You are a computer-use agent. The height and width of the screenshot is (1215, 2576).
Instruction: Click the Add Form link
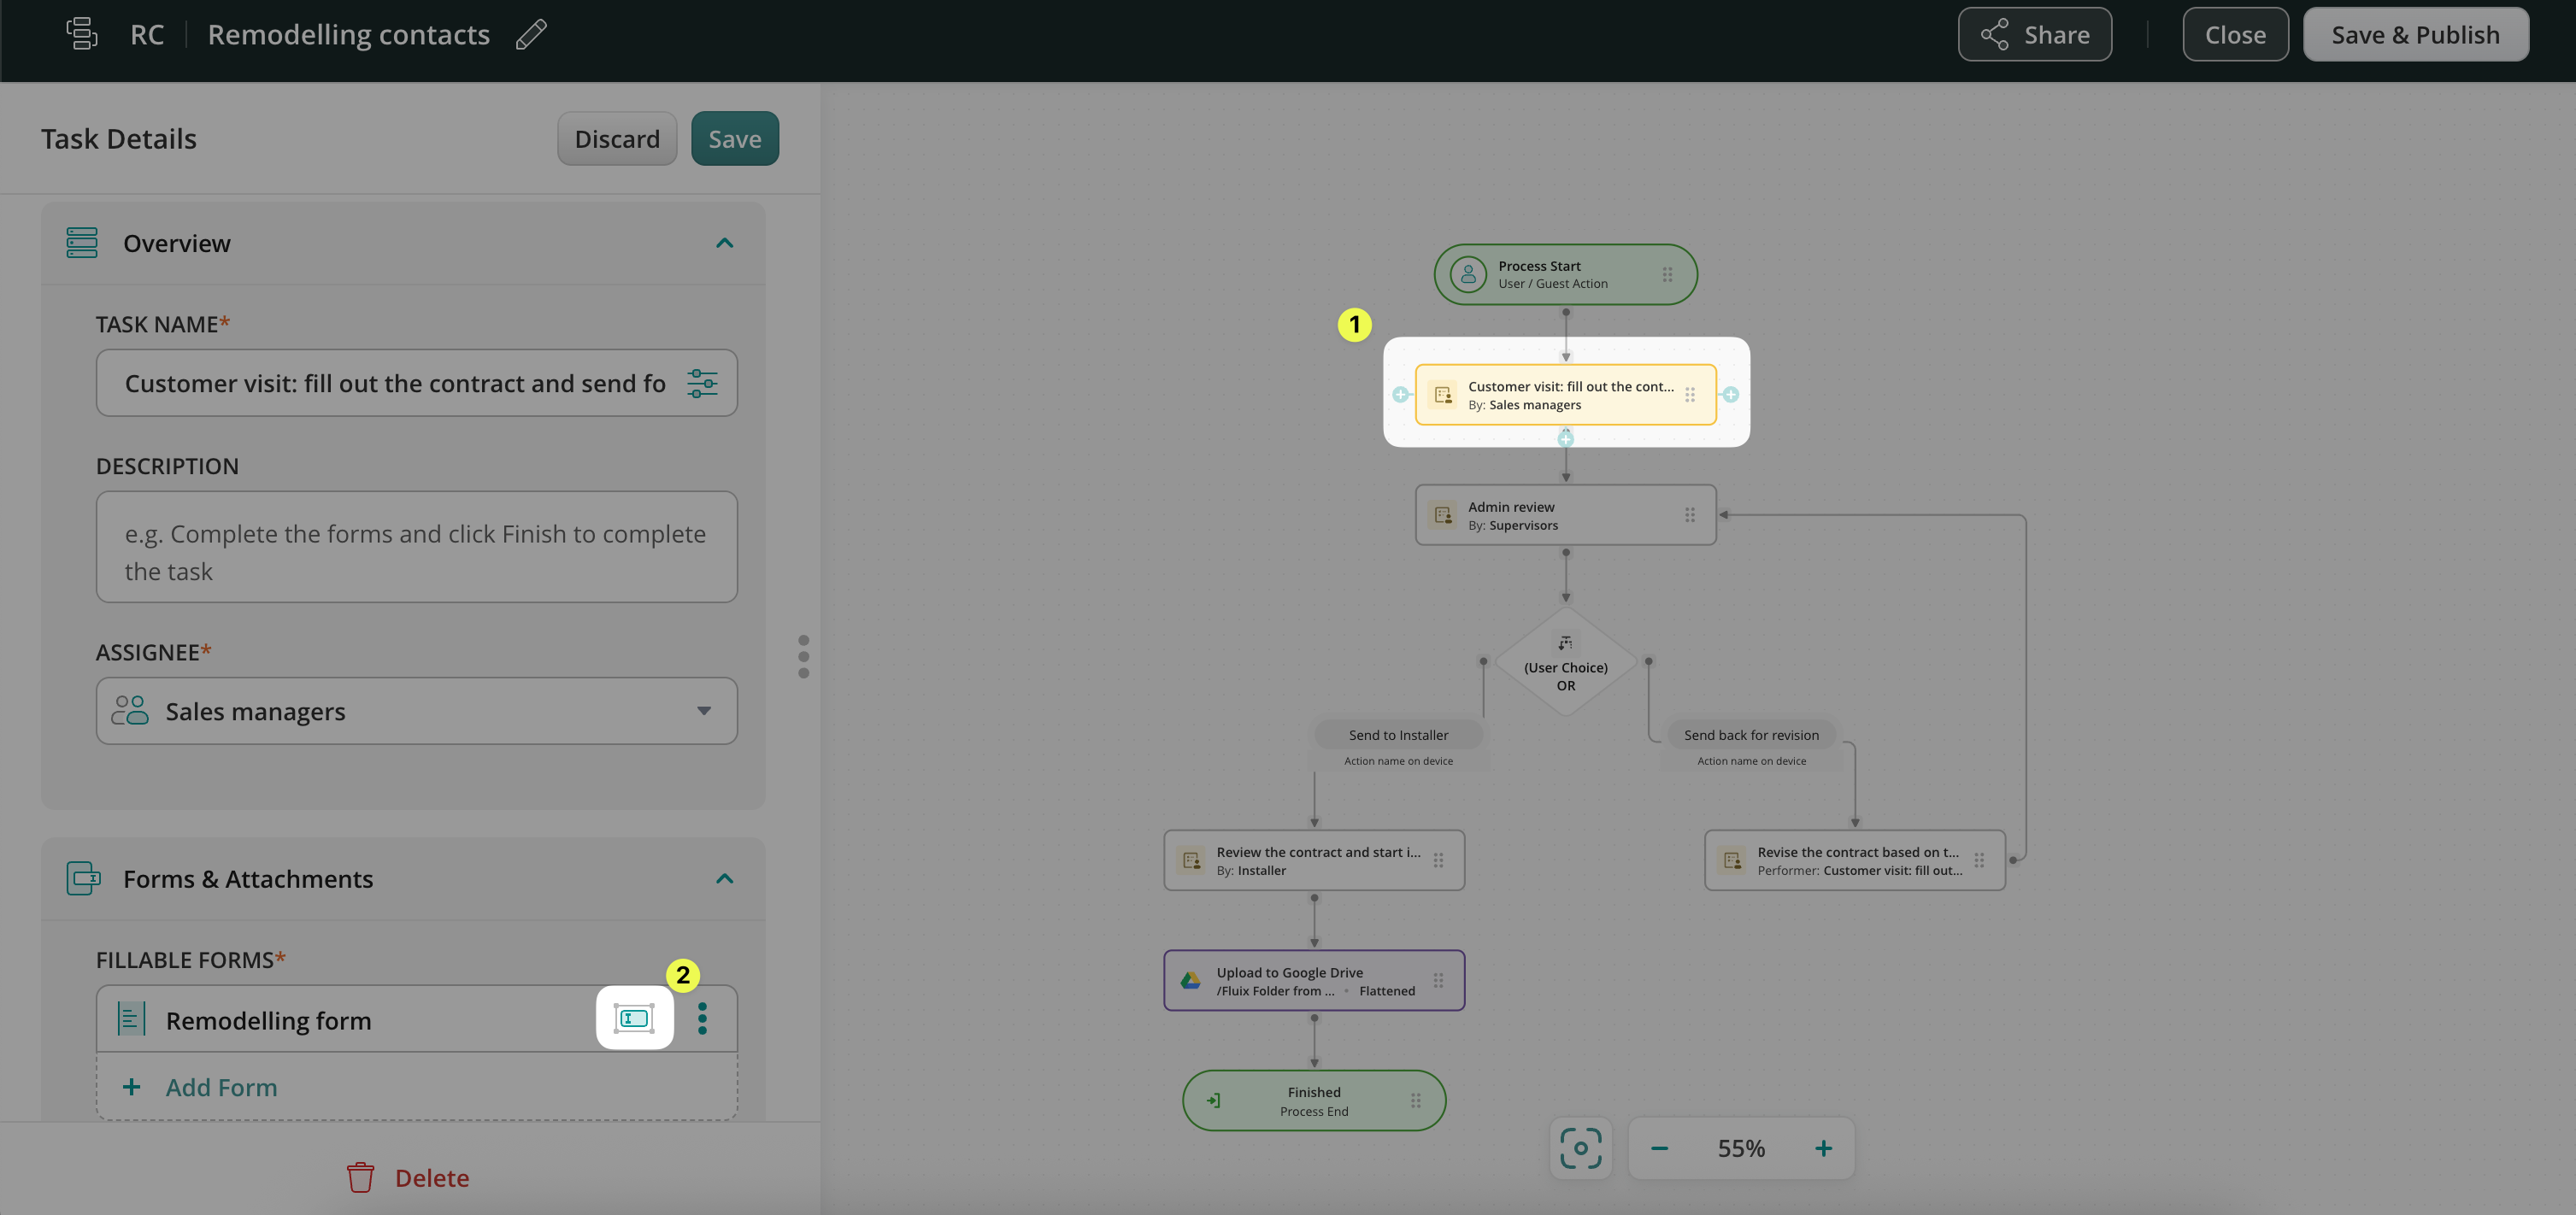point(221,1087)
